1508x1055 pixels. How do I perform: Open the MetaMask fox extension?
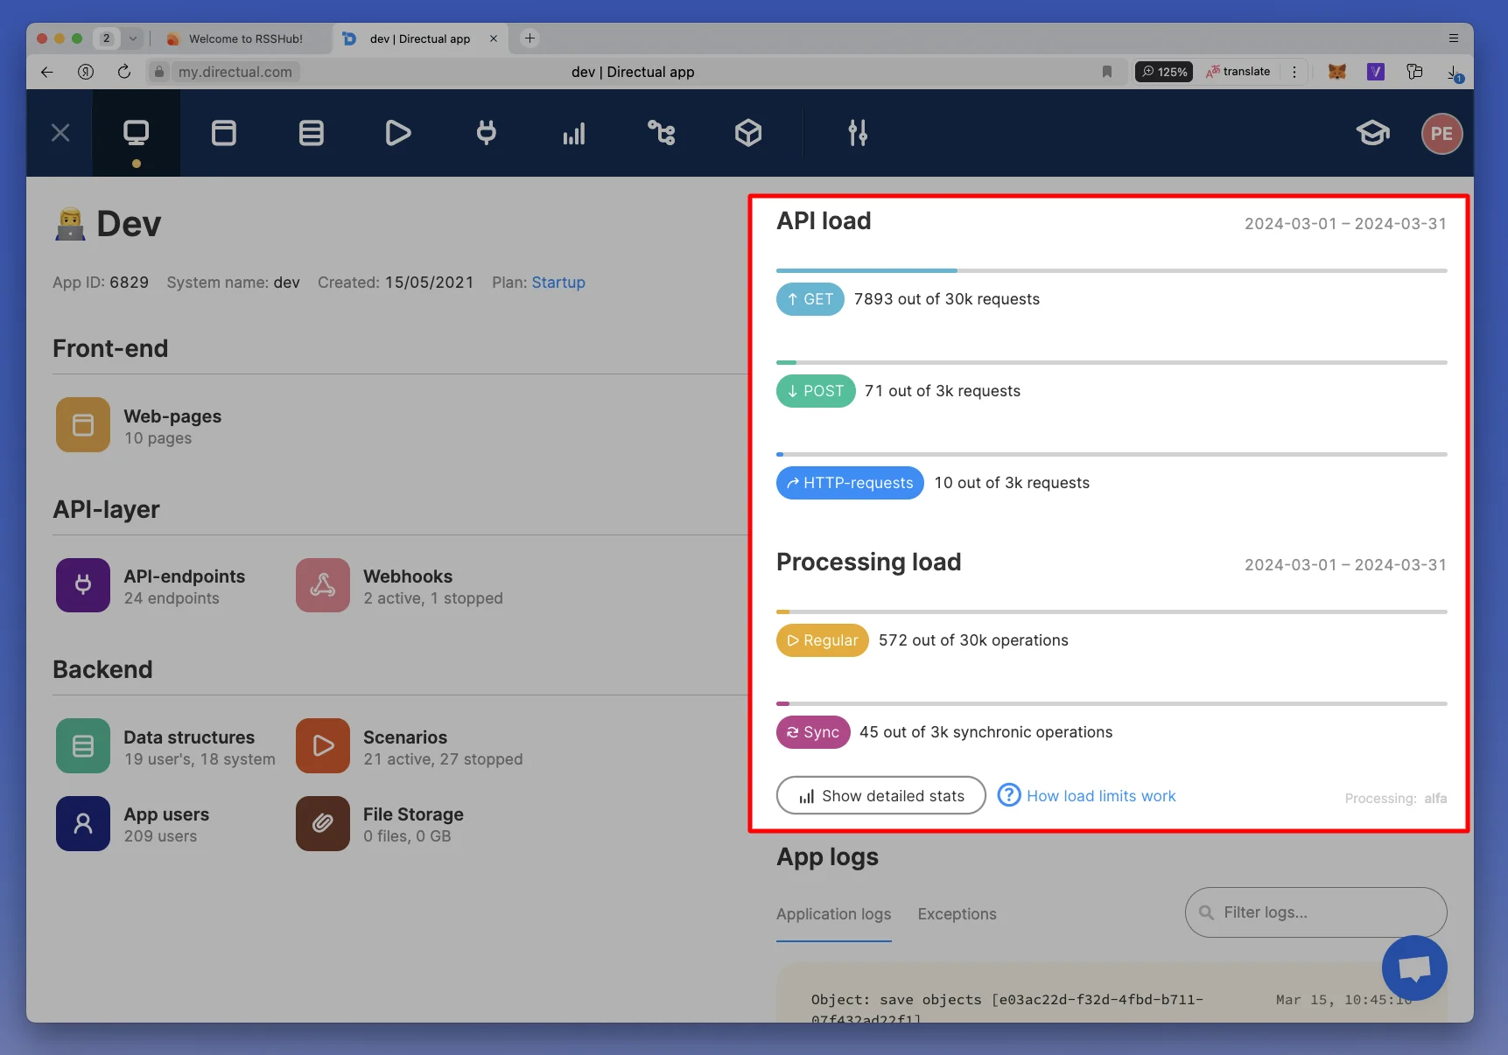(1336, 72)
